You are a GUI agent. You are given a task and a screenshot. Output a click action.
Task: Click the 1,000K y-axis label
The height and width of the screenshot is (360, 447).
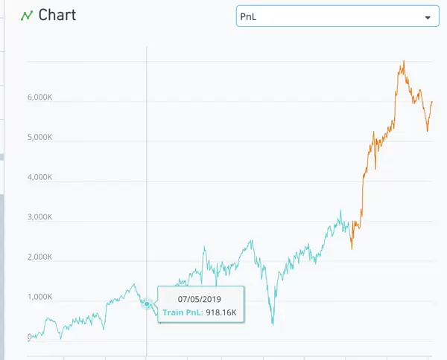click(39, 298)
